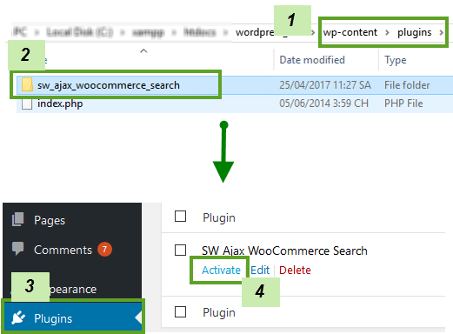Activate the SW Ajax WooCommerce Search plugin
The image size is (453, 334).
(221, 270)
